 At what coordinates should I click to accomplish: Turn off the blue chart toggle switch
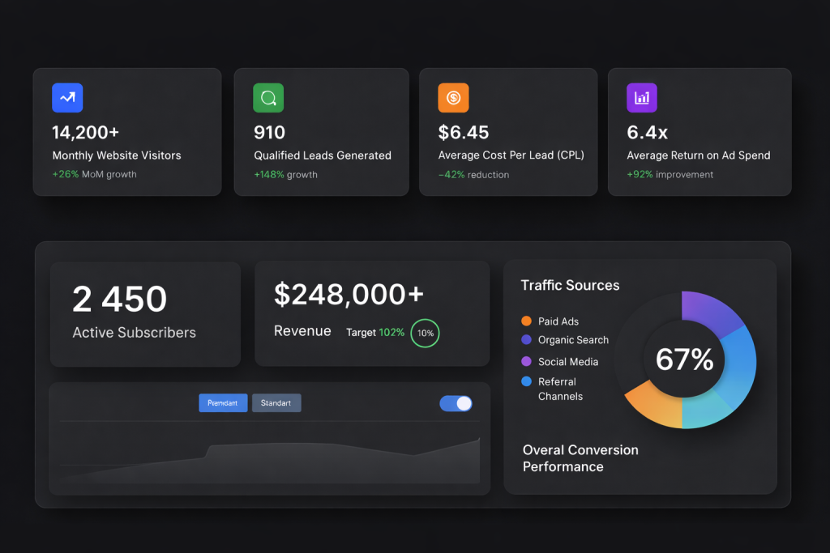click(x=456, y=403)
